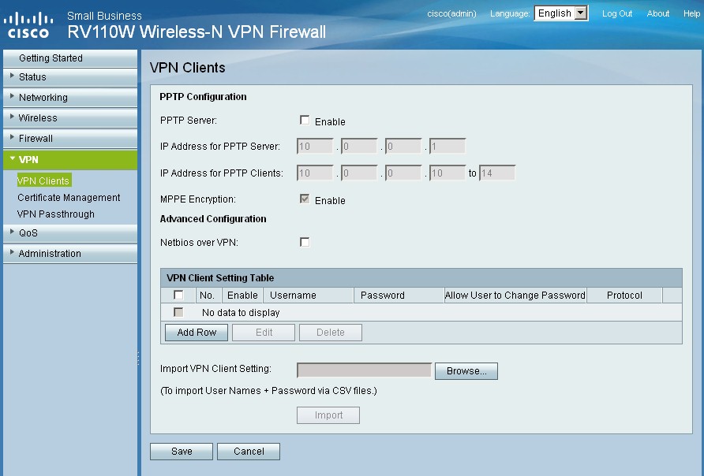Open the Help link
Screen dimensions: 704x476
pyautogui.click(x=691, y=13)
